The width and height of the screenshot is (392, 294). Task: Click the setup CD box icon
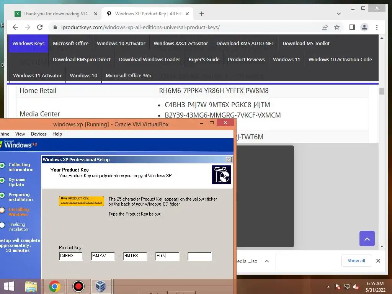click(221, 175)
